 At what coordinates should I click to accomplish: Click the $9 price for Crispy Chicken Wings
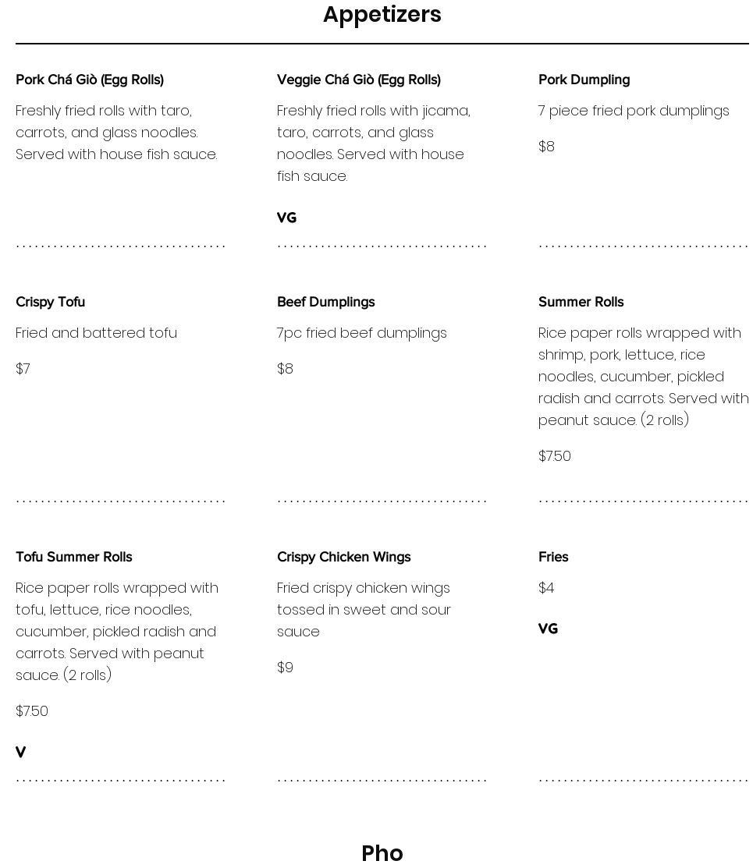285,668
